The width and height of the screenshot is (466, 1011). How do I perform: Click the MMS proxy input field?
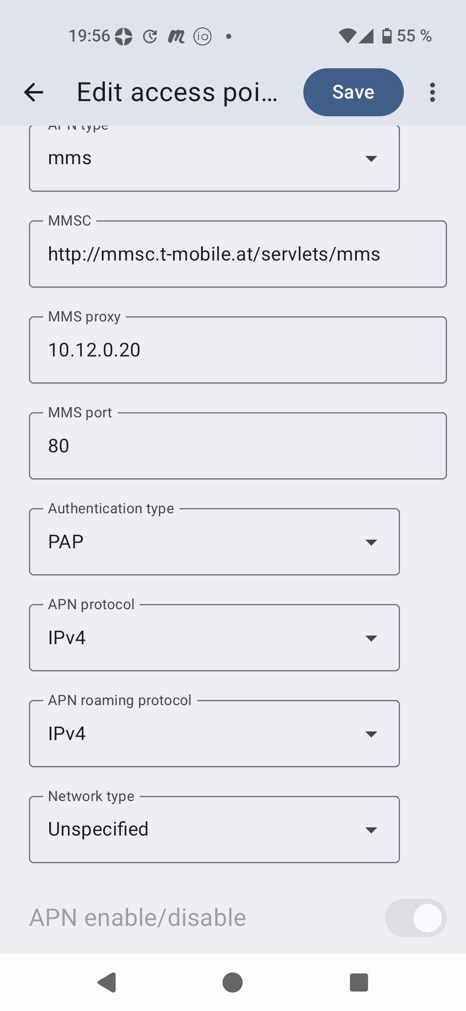[237, 350]
